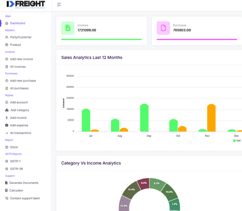This screenshot has width=242, height=211.
Task: Click the Stock cube icon
Action: [x=7, y=147]
